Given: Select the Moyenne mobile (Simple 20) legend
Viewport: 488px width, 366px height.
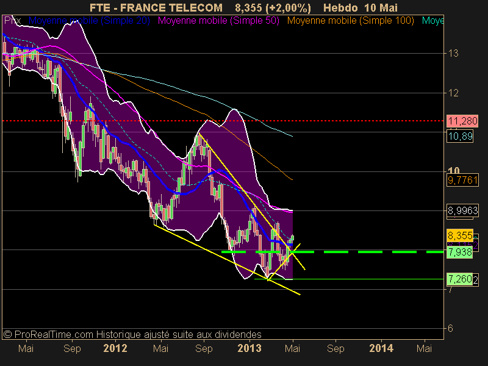Looking at the screenshot, I should click(89, 21).
